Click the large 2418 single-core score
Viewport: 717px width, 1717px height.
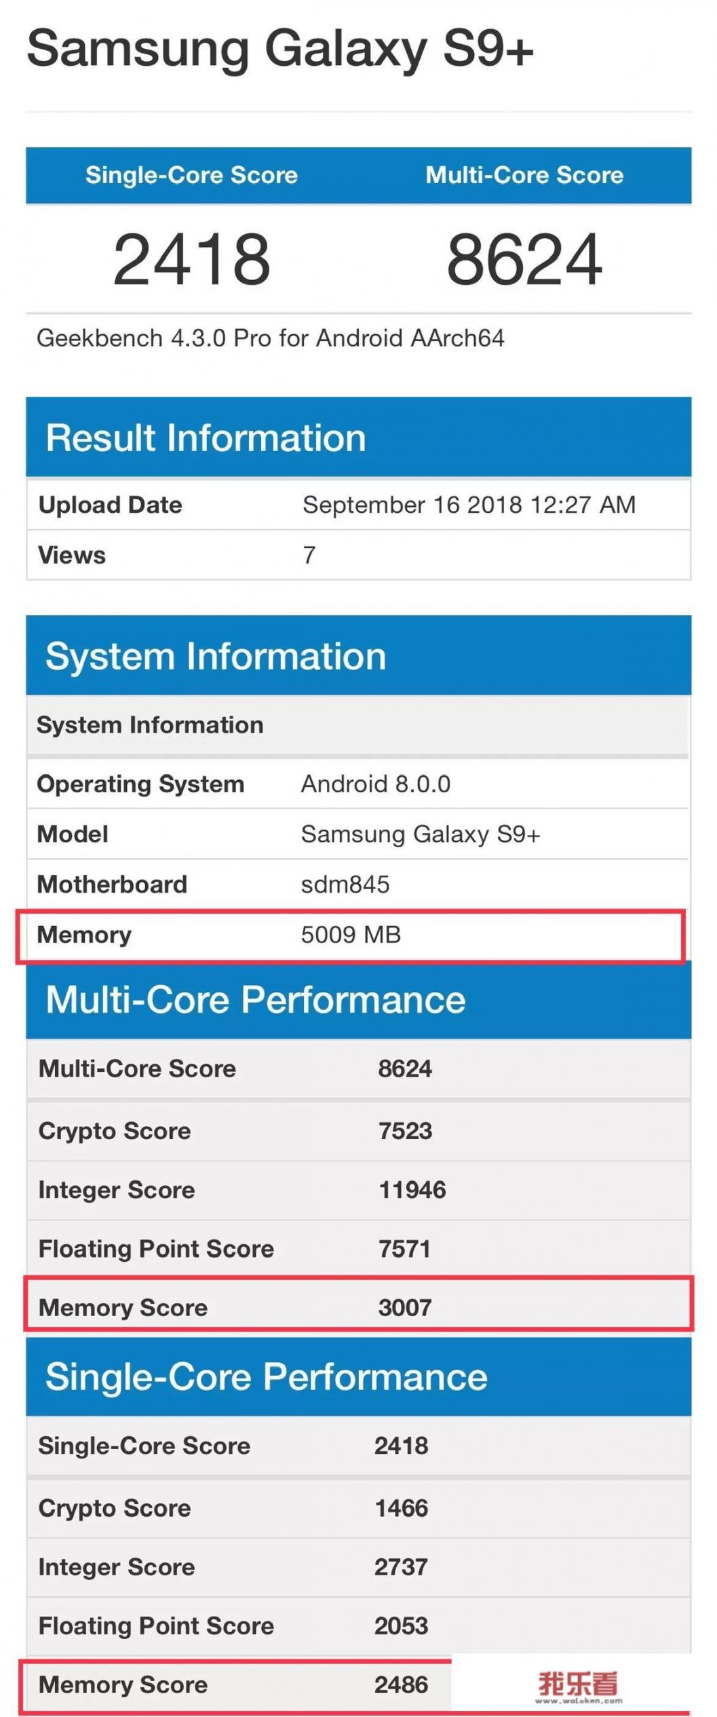click(x=191, y=259)
